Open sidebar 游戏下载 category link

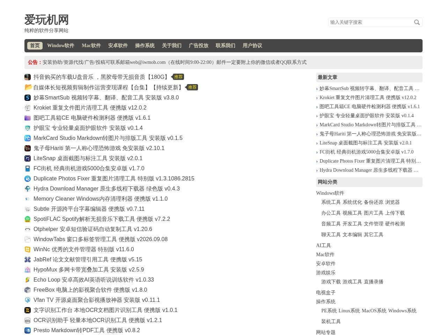[x=331, y=282]
